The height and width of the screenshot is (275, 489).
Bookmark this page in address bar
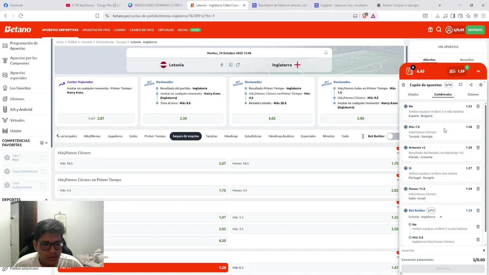[x=97, y=16]
